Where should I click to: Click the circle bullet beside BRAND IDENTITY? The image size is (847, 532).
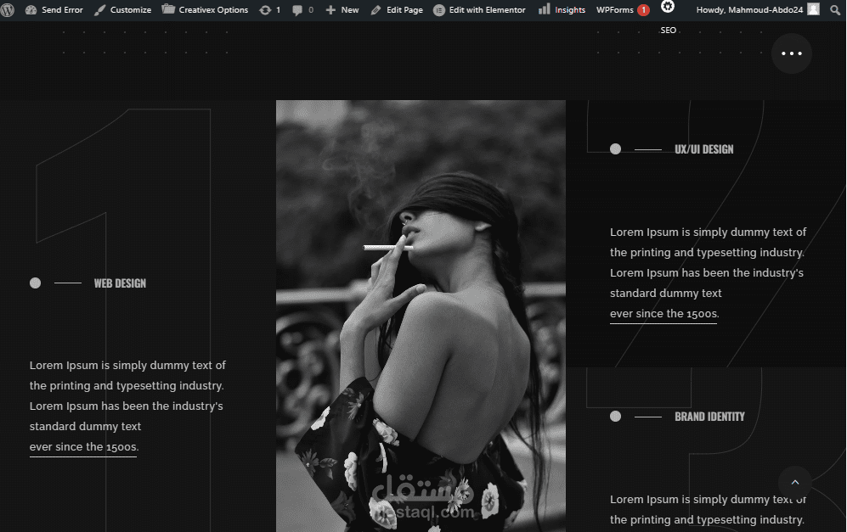[x=615, y=416]
